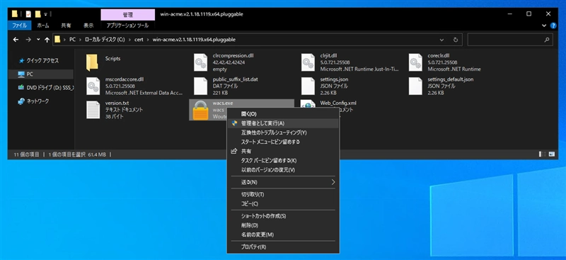
Task: Go back with the left arrow
Action: pyautogui.click(x=16, y=40)
